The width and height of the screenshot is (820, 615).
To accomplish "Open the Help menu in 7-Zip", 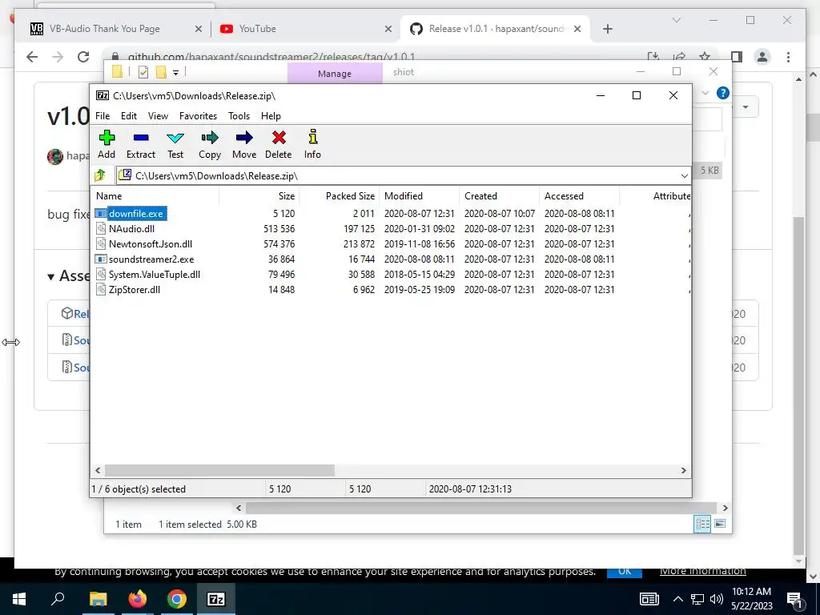I will click(271, 116).
